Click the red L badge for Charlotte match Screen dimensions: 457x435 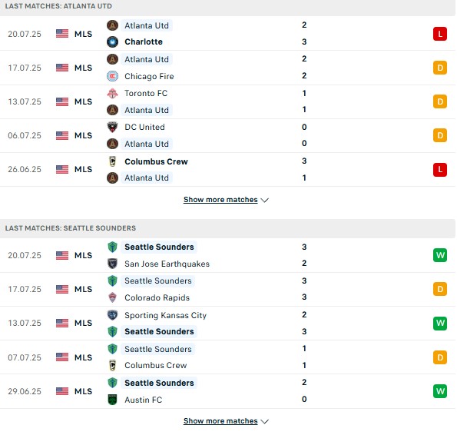coord(440,34)
